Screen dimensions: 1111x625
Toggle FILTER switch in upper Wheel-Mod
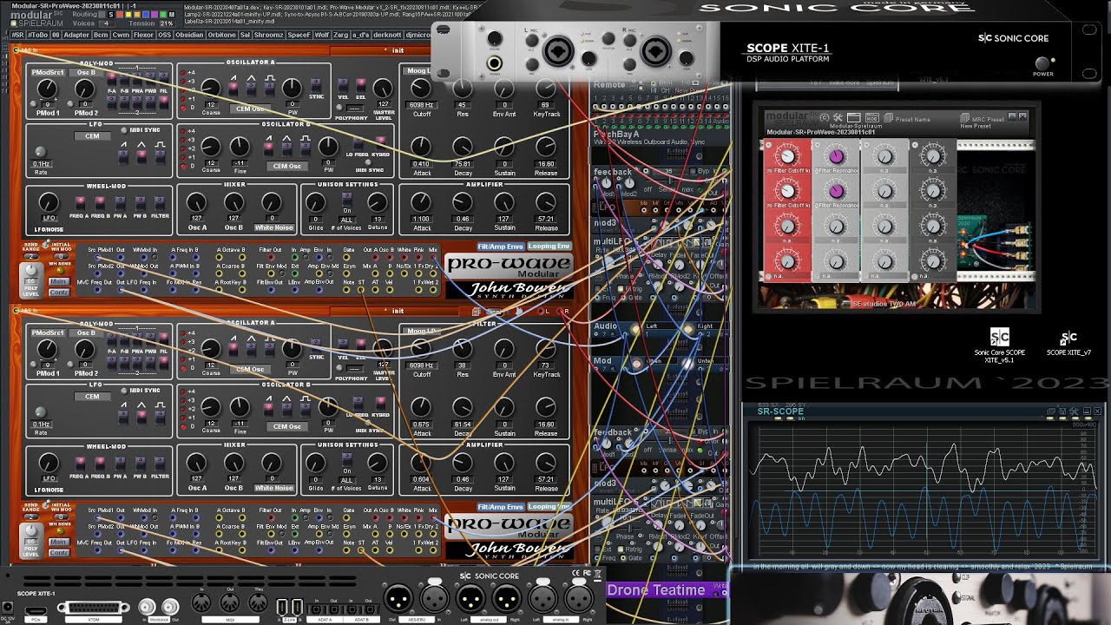point(160,205)
